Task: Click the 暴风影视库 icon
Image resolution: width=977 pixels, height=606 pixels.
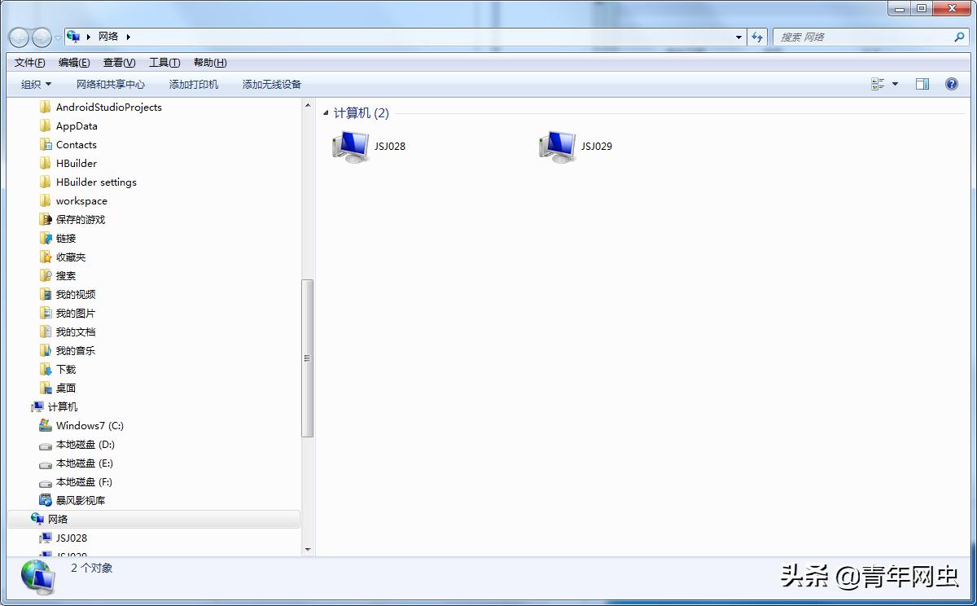Action: tap(46, 500)
